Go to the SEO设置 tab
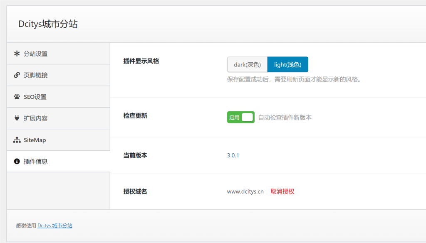This screenshot has width=426, height=243. (35, 97)
